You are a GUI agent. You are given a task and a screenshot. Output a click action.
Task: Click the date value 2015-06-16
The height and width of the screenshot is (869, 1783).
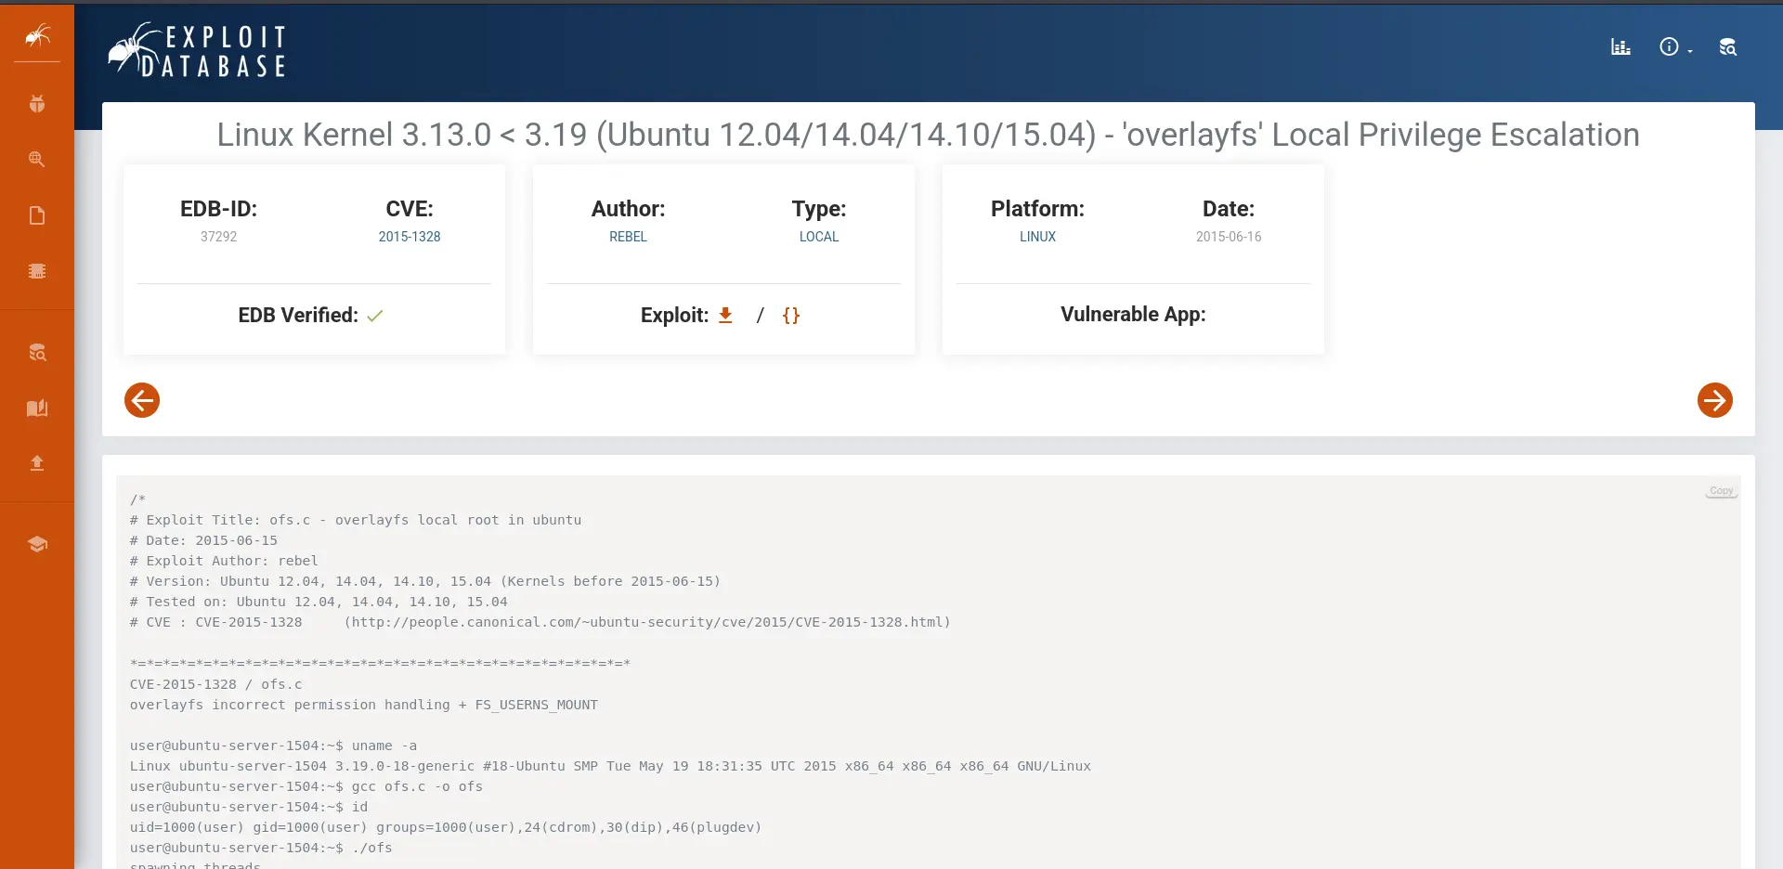[1229, 237]
